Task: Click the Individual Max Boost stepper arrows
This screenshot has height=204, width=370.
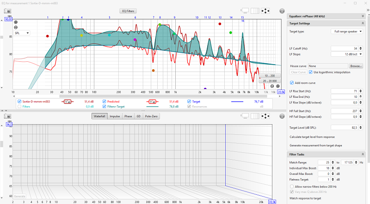Action: click(333, 168)
